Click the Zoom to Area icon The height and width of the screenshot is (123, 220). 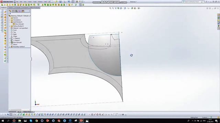click(113, 8)
